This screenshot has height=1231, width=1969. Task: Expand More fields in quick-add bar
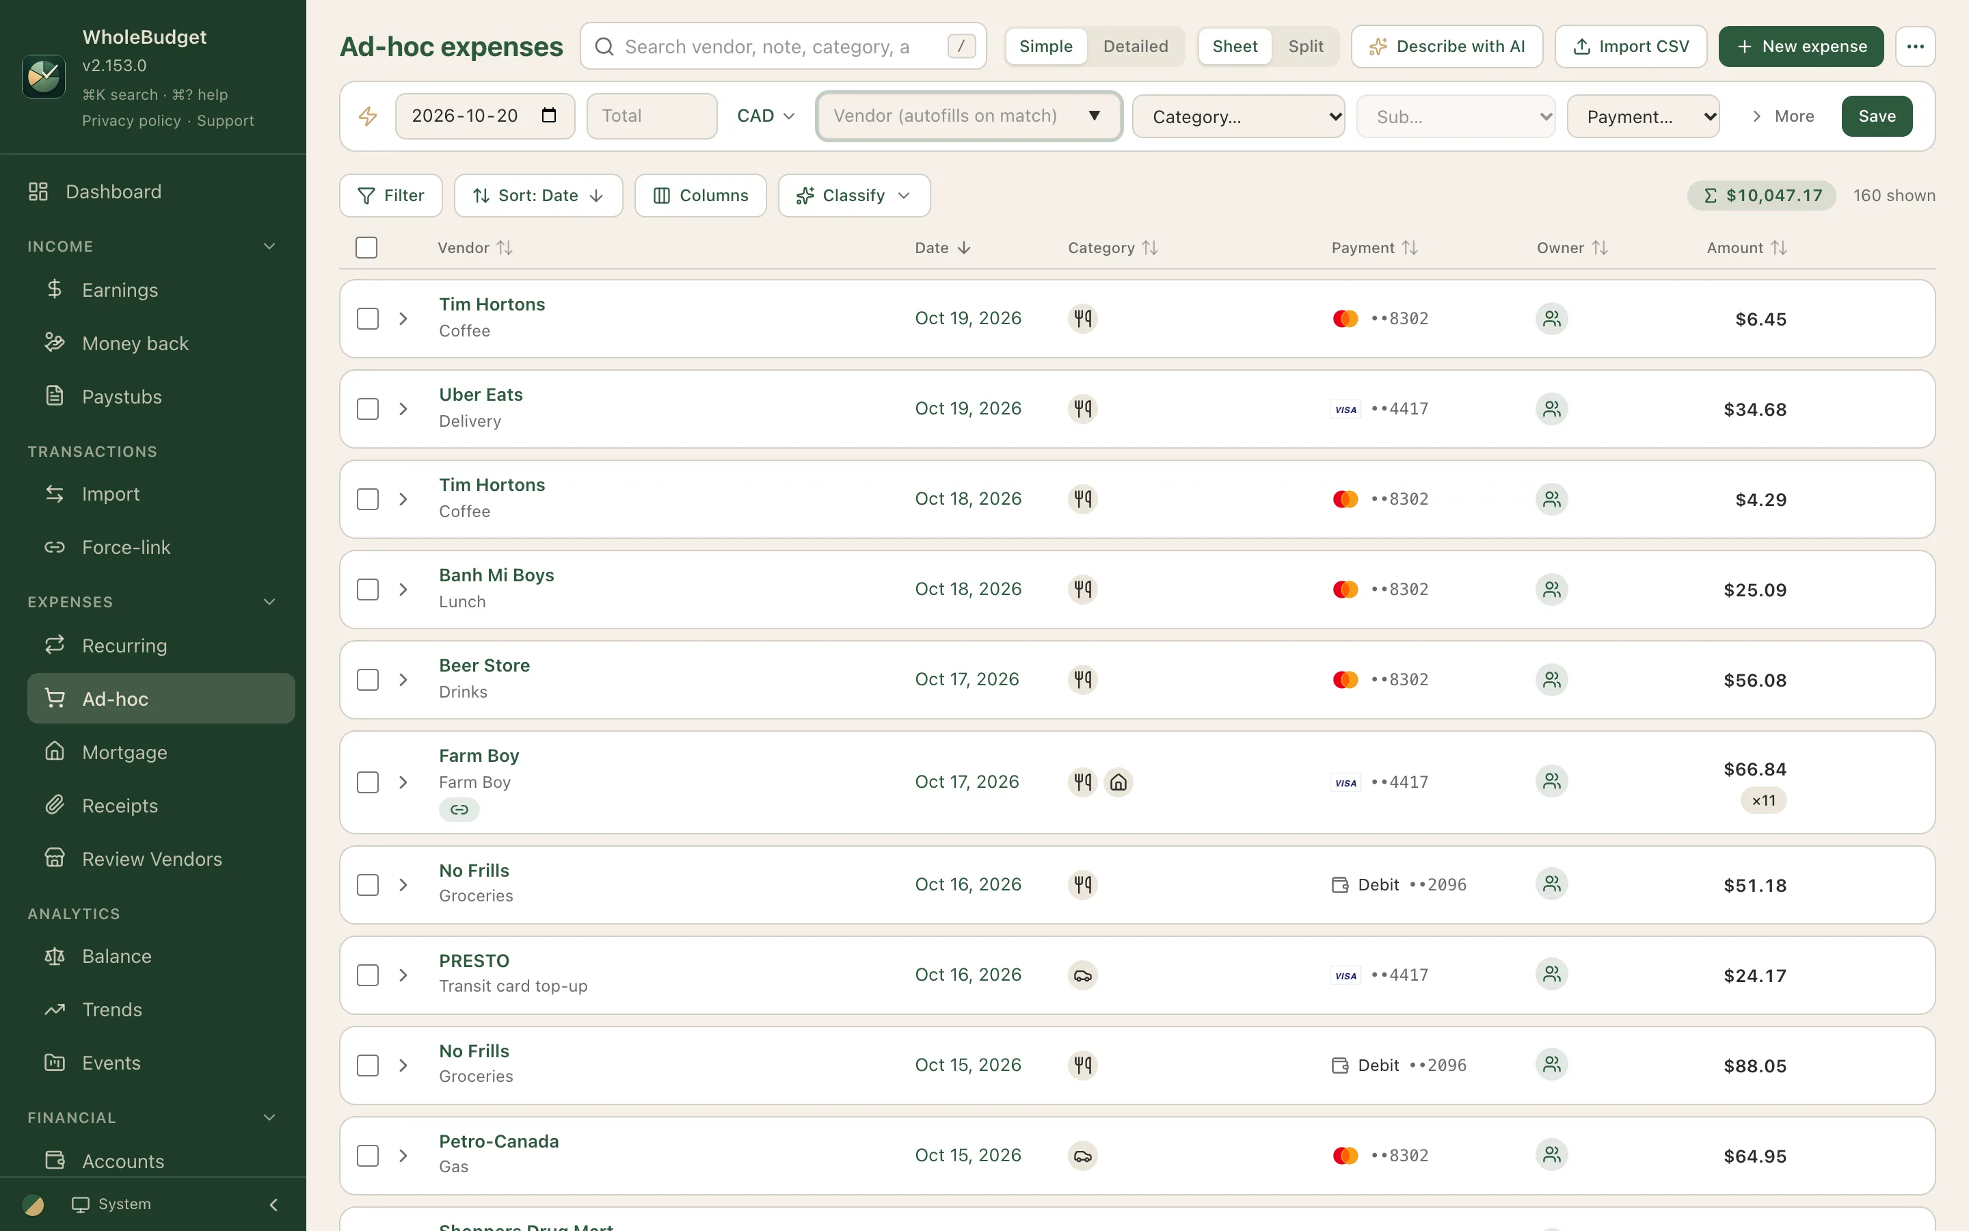point(1782,116)
